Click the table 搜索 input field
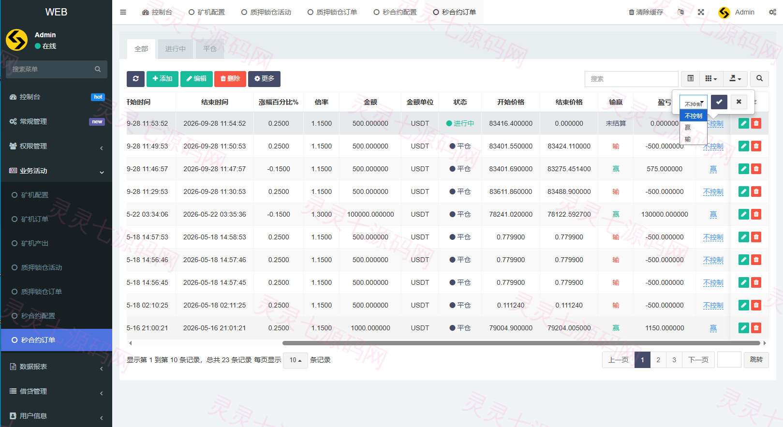The height and width of the screenshot is (427, 783). tap(631, 79)
